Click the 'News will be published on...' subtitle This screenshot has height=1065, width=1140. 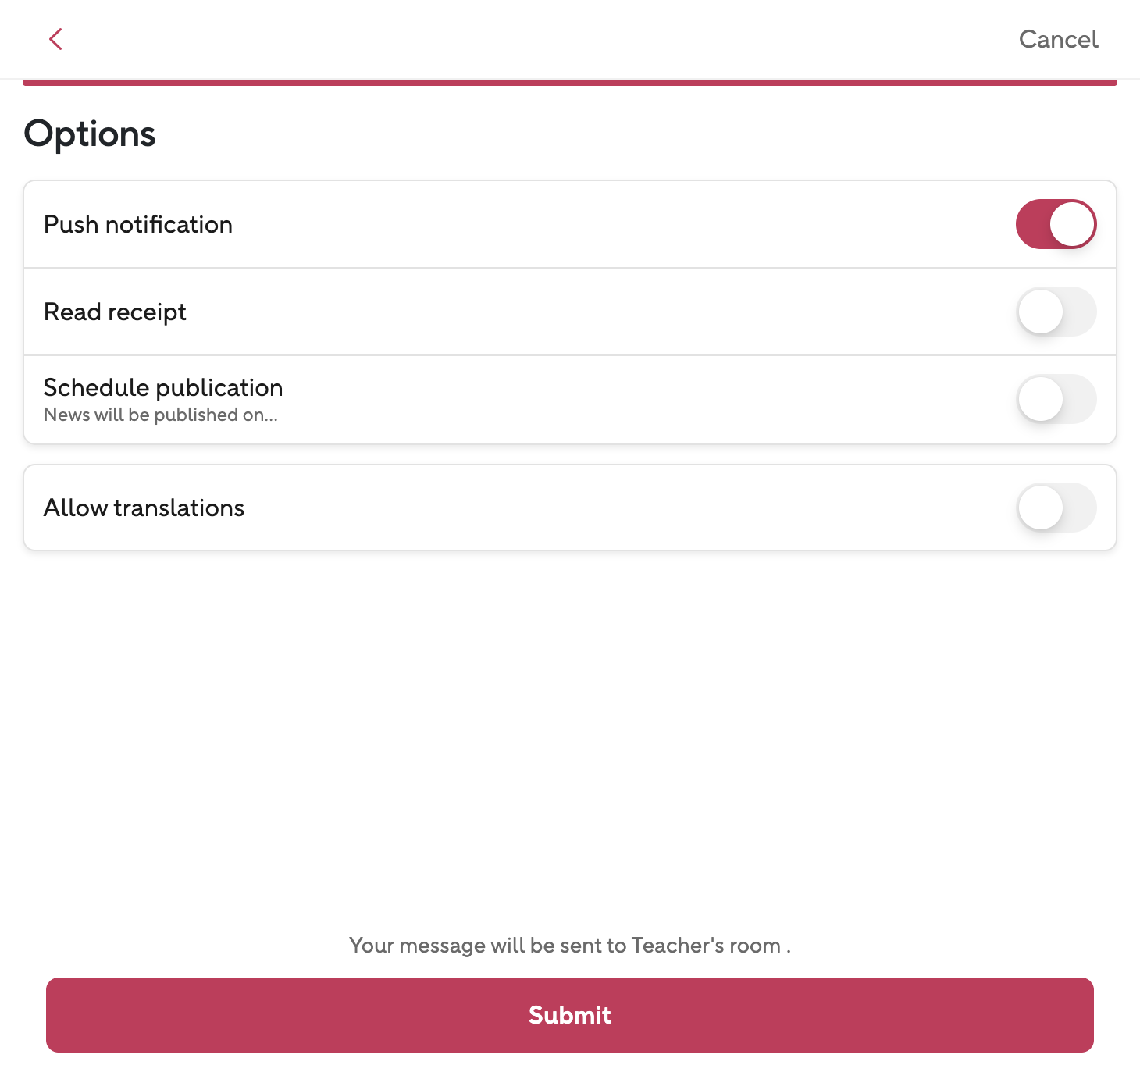pos(161,415)
